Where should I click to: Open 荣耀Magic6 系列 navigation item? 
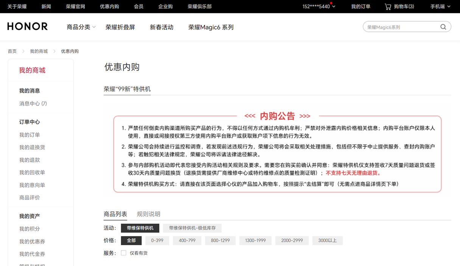coord(211,27)
